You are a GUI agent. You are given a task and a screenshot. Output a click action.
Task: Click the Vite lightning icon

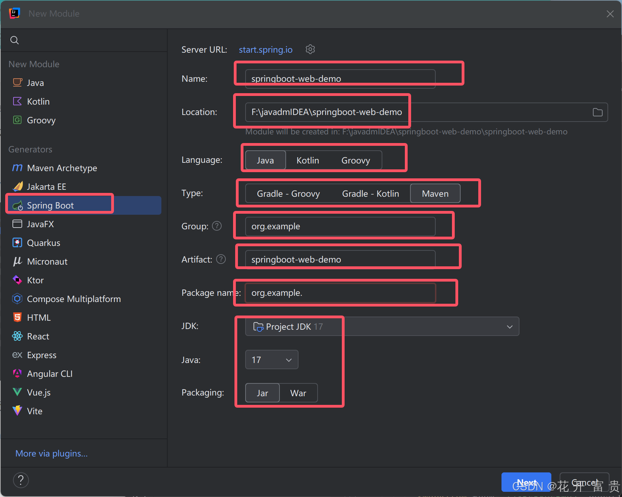(x=17, y=411)
